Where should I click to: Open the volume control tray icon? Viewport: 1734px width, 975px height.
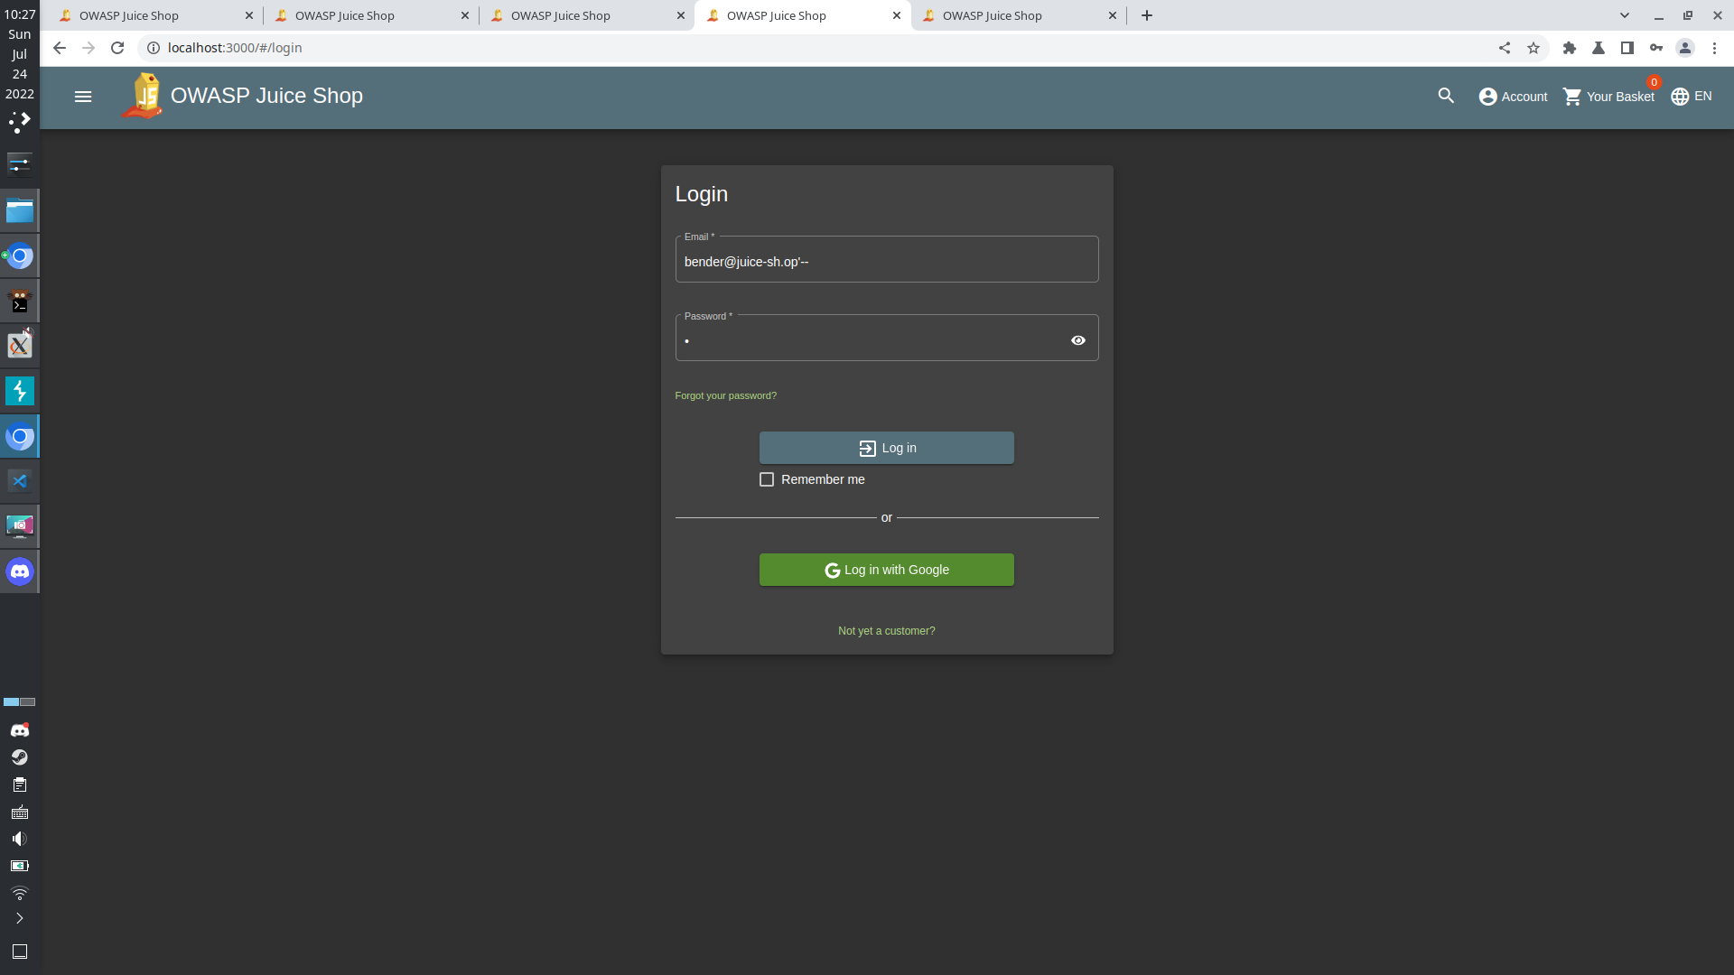coord(20,839)
